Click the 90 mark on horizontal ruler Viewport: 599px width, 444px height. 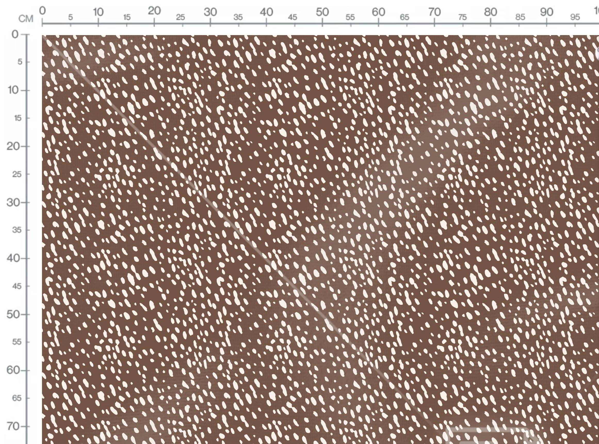click(547, 12)
